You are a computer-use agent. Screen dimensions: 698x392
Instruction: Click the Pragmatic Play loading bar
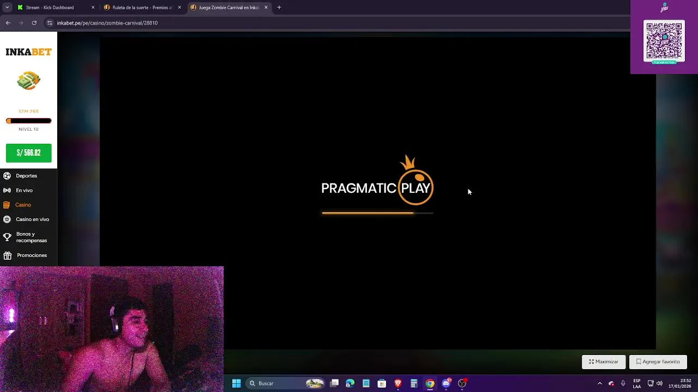point(377,213)
